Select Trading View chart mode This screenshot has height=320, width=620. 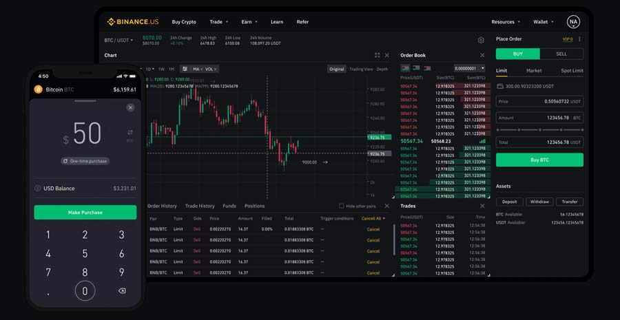[x=361, y=69]
